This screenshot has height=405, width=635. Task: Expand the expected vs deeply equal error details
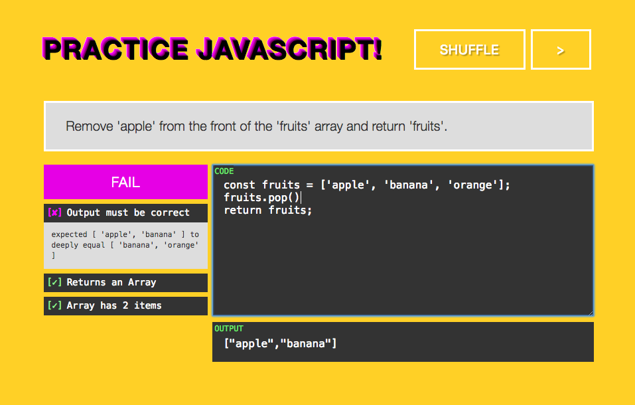tap(125, 244)
